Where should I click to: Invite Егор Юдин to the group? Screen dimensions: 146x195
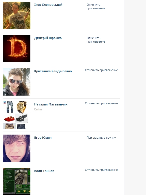[x=101, y=138]
